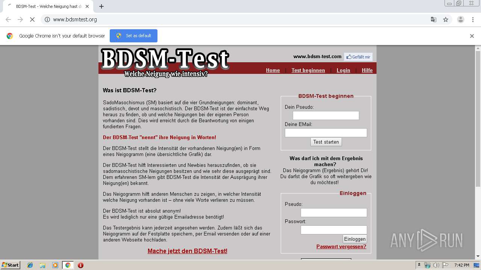Focus the Passwort field

tap(334, 230)
